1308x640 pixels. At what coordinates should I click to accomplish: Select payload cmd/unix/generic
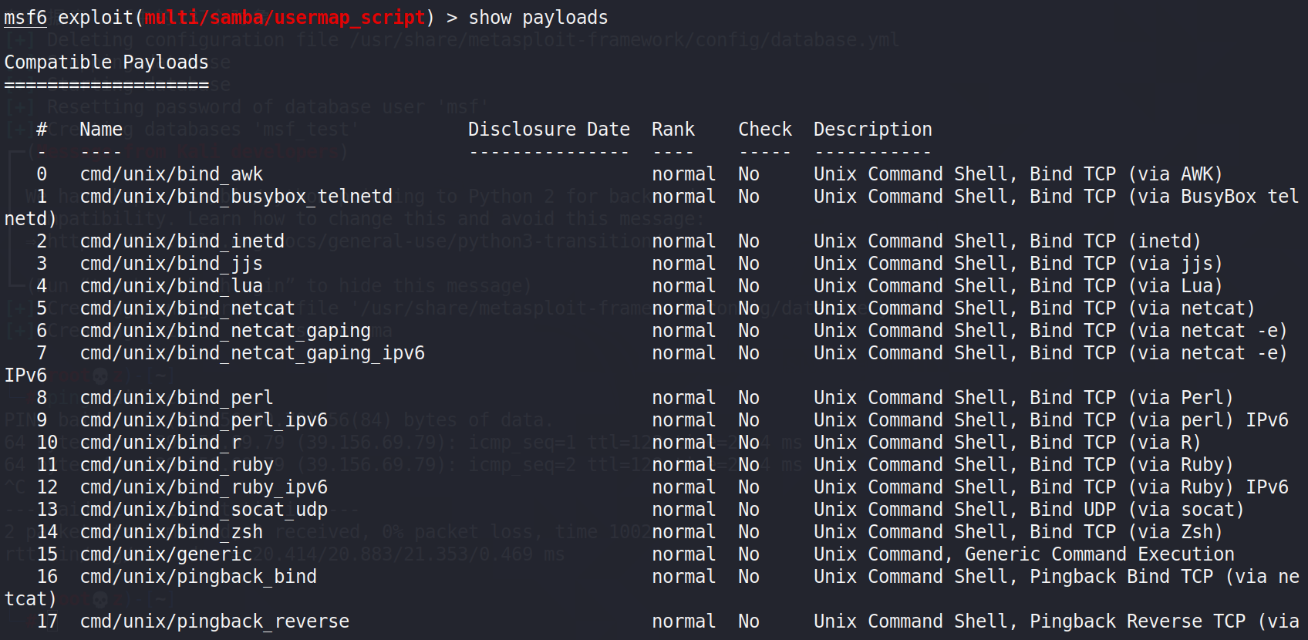point(166,554)
